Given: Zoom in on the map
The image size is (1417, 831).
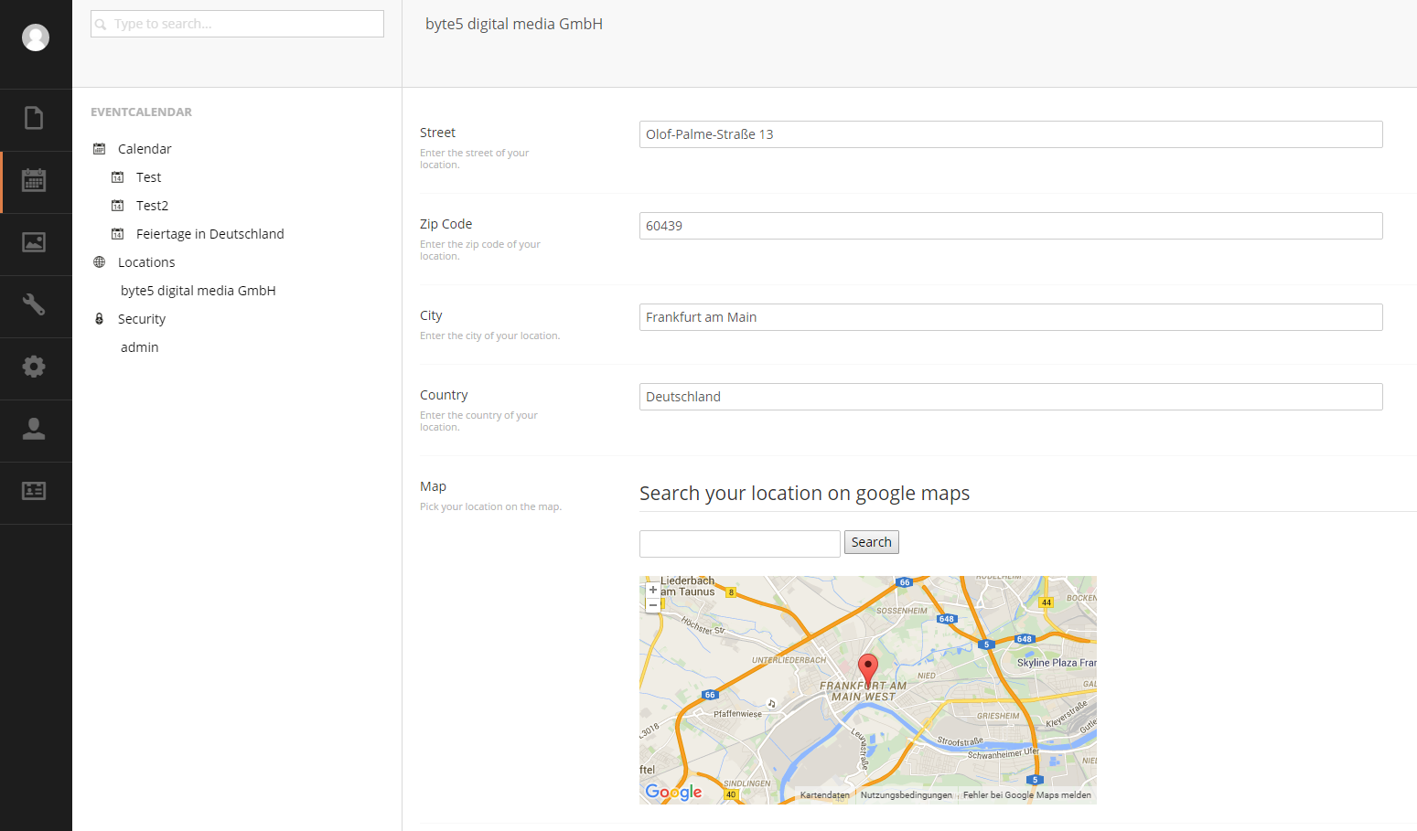Looking at the screenshot, I should point(653,590).
